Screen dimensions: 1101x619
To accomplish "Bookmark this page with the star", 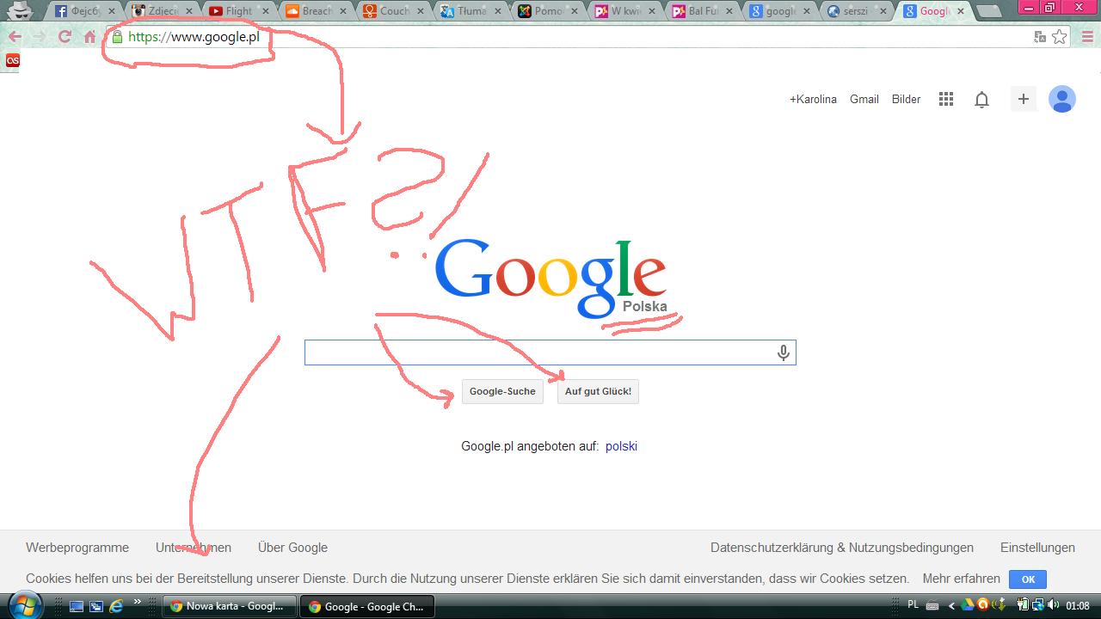I will (1060, 37).
